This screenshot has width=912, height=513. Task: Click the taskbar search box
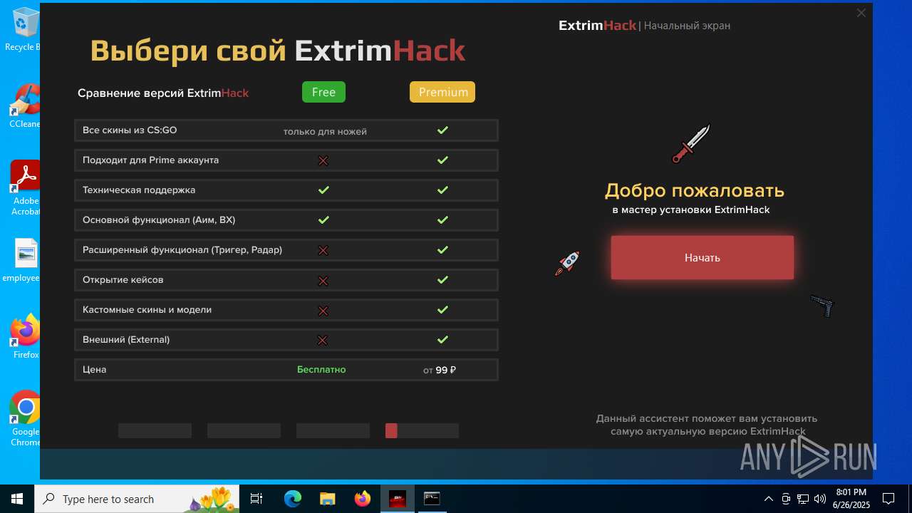(x=137, y=499)
